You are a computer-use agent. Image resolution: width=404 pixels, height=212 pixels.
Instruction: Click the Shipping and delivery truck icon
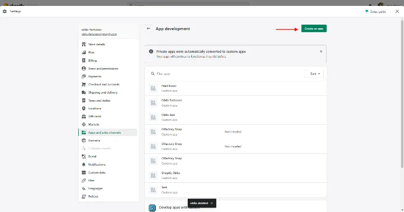tap(84, 92)
